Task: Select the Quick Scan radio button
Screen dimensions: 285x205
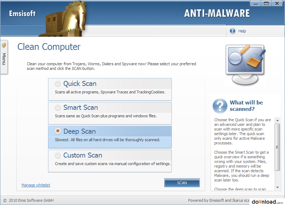Action: [58, 83]
